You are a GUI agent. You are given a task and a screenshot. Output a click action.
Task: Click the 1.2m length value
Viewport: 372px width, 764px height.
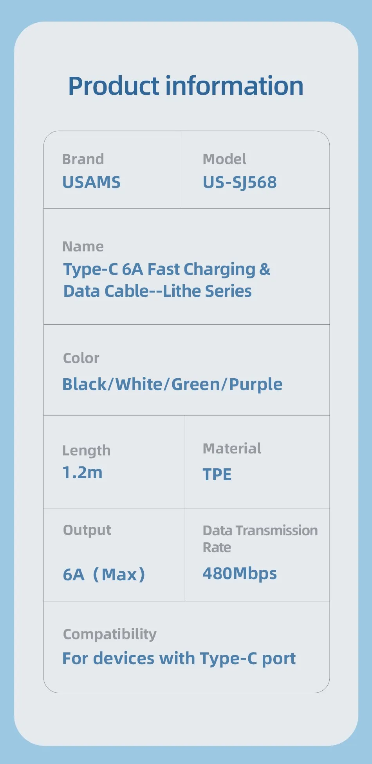point(82,473)
